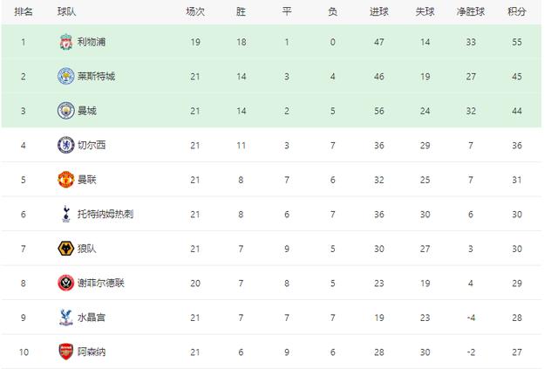Click the 阿森纳 team name
Screen dimensions: 558x369
coord(91,352)
